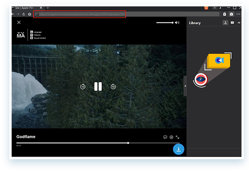The height and width of the screenshot is (173, 249).
Task: Go forward using the browser forward arrow
Action: coord(18,14)
